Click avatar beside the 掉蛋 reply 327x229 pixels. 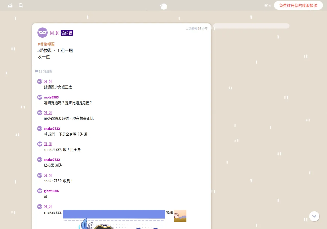click(x=40, y=207)
